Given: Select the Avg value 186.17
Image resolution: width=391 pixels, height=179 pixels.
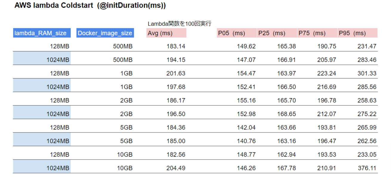Looking at the screenshot, I should [176, 101].
